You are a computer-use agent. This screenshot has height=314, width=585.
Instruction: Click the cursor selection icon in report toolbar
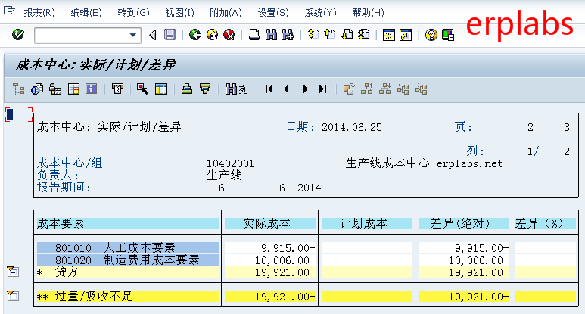click(x=142, y=89)
